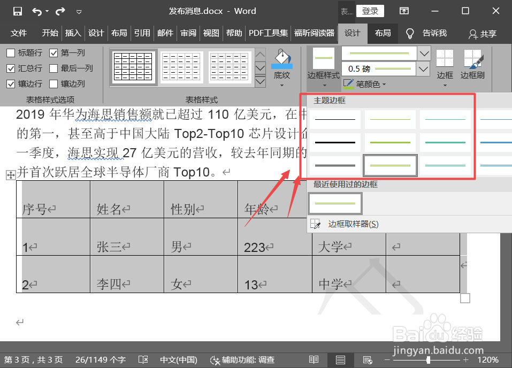This screenshot has height=368, width=512.
Task: Click the 登录 sign-in button
Action: (370, 11)
